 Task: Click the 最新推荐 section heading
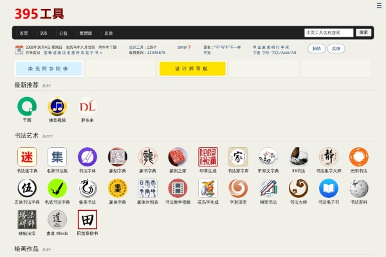(x=26, y=85)
